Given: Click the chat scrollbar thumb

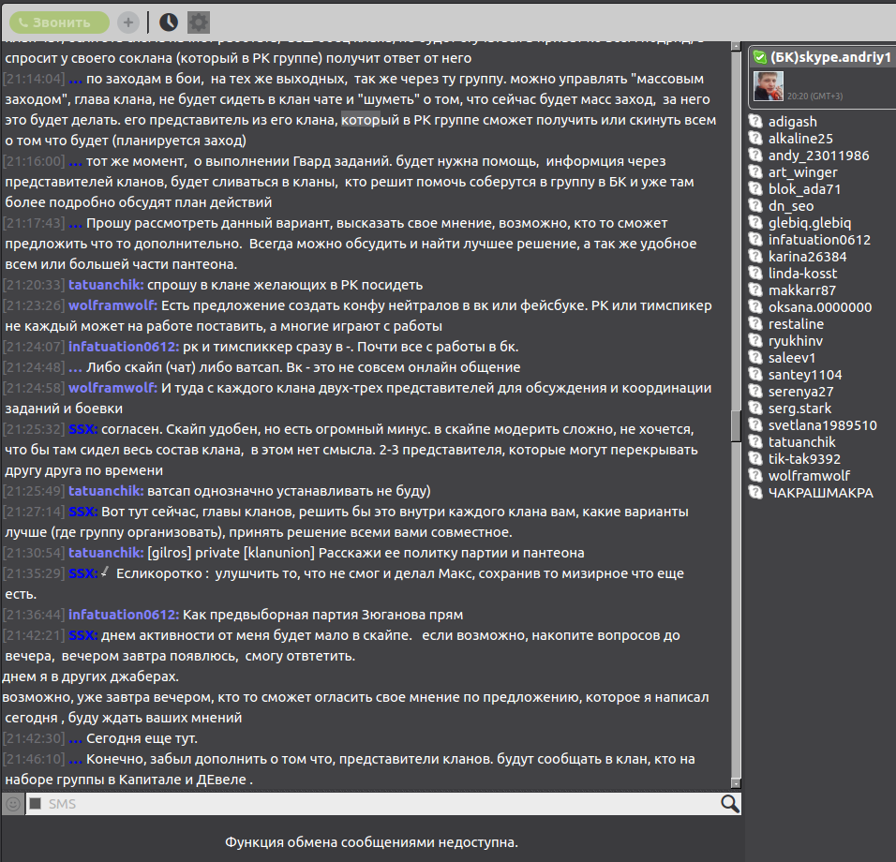Looking at the screenshot, I should (x=736, y=425).
